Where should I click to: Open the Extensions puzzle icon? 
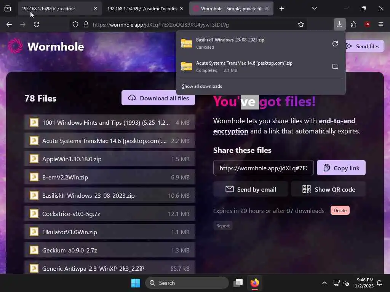(x=353, y=24)
